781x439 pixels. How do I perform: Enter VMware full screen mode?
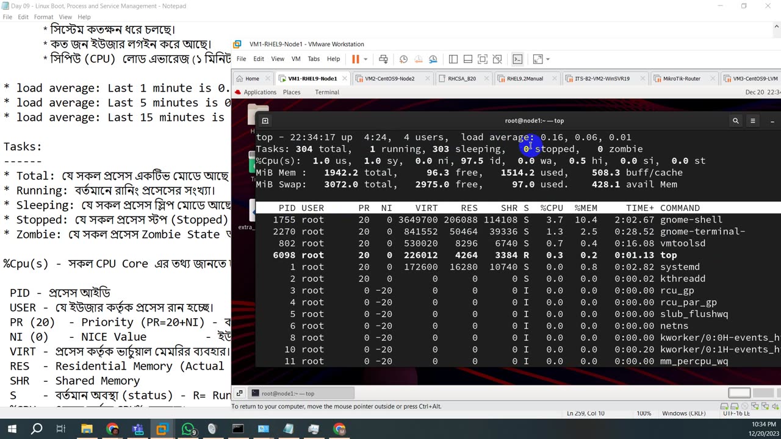482,59
